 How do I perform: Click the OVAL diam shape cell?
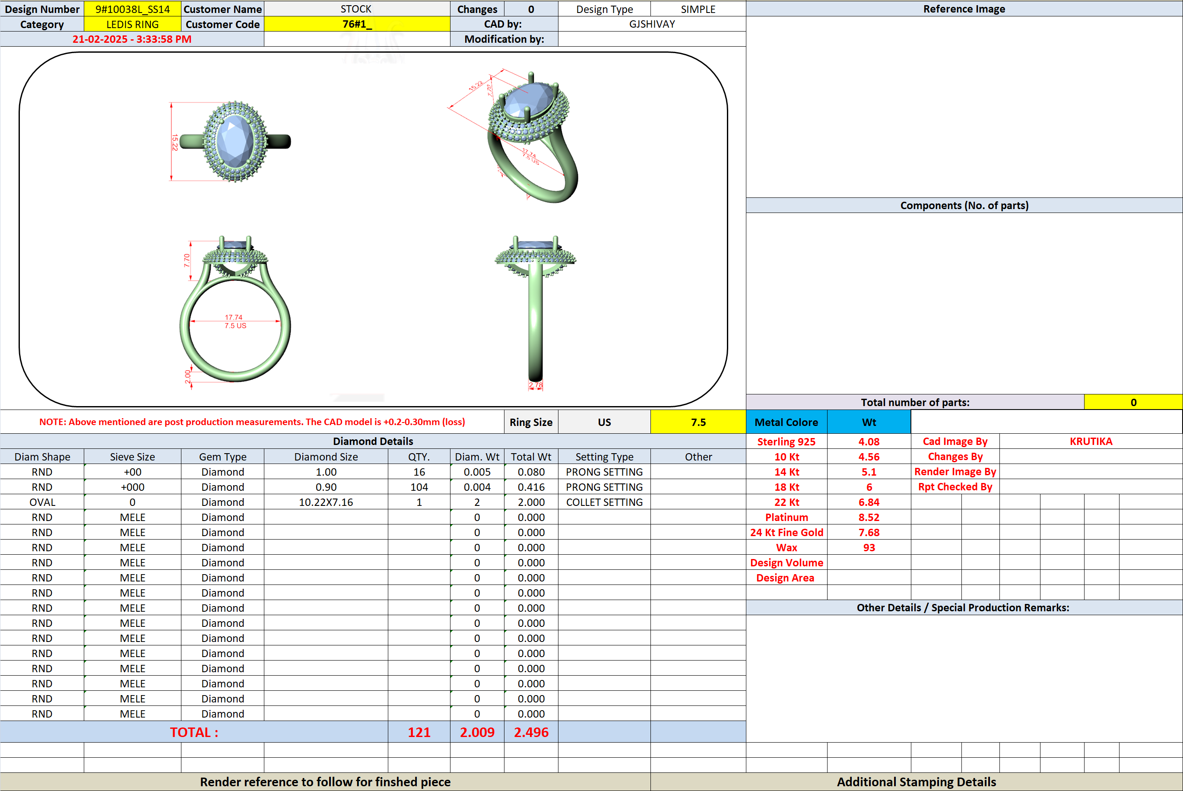(x=42, y=502)
